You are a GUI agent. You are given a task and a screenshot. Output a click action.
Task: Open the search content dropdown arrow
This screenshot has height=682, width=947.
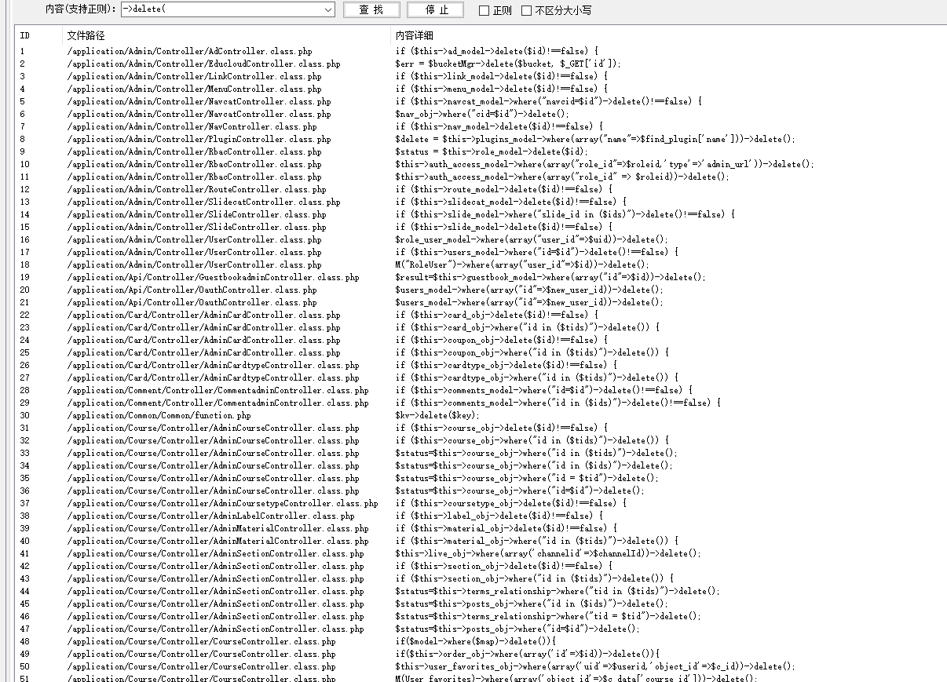coord(328,10)
